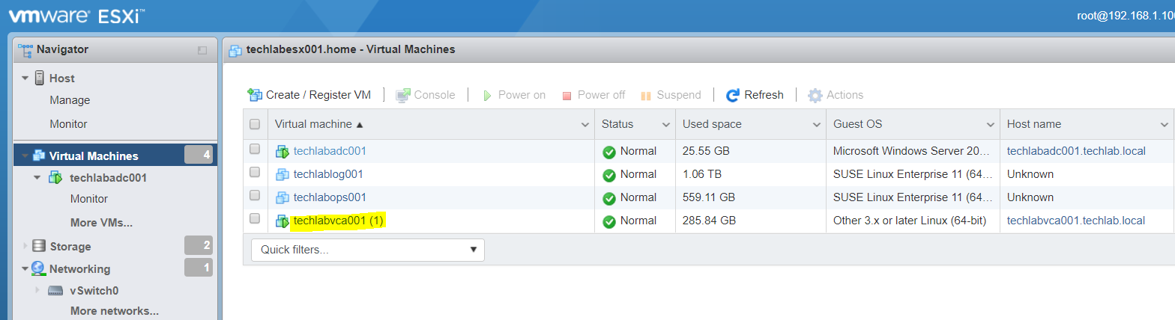
Task: Minimize the Navigator panel with its collapse icon
Action: pos(202,50)
